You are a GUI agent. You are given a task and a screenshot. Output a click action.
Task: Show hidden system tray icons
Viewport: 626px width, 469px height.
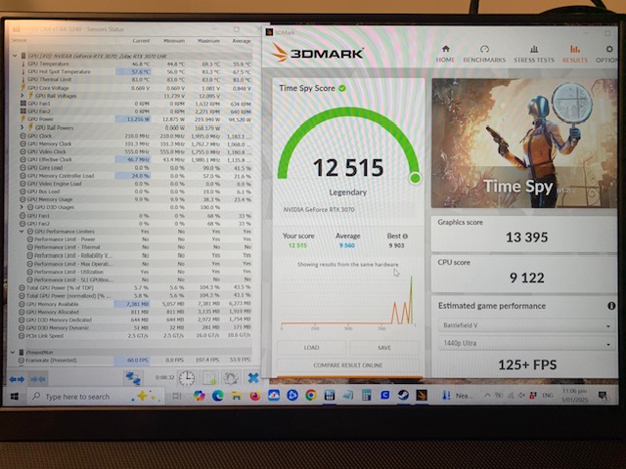click(x=487, y=396)
